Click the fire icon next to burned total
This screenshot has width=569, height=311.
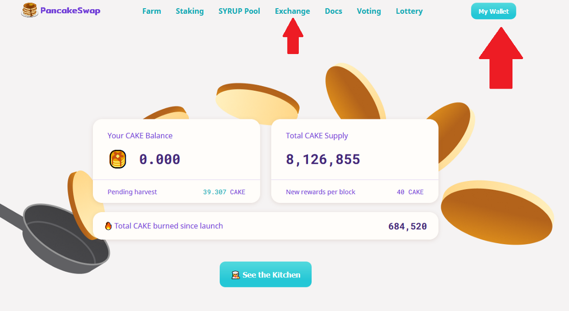pos(108,226)
